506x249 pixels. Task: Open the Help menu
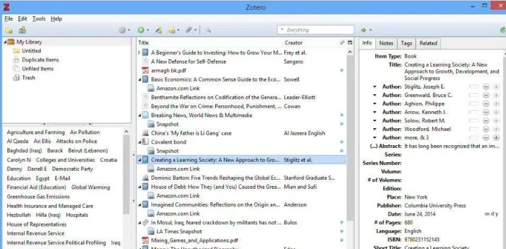click(56, 18)
